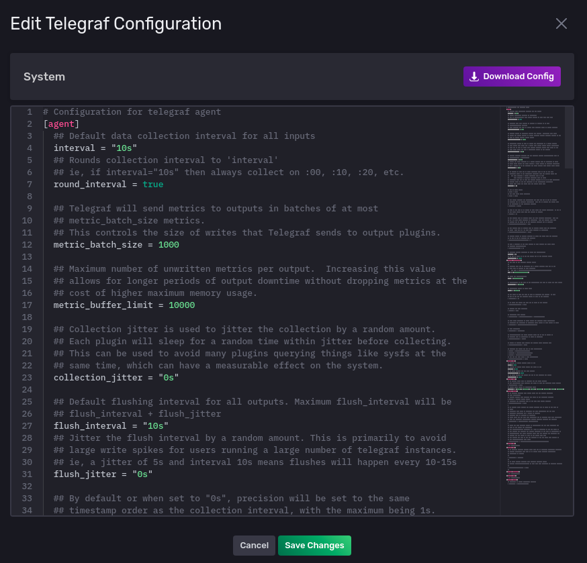The height and width of the screenshot is (563, 587).
Task: Click comment 'metric_batch_size metrics.' on line 10
Action: point(129,221)
